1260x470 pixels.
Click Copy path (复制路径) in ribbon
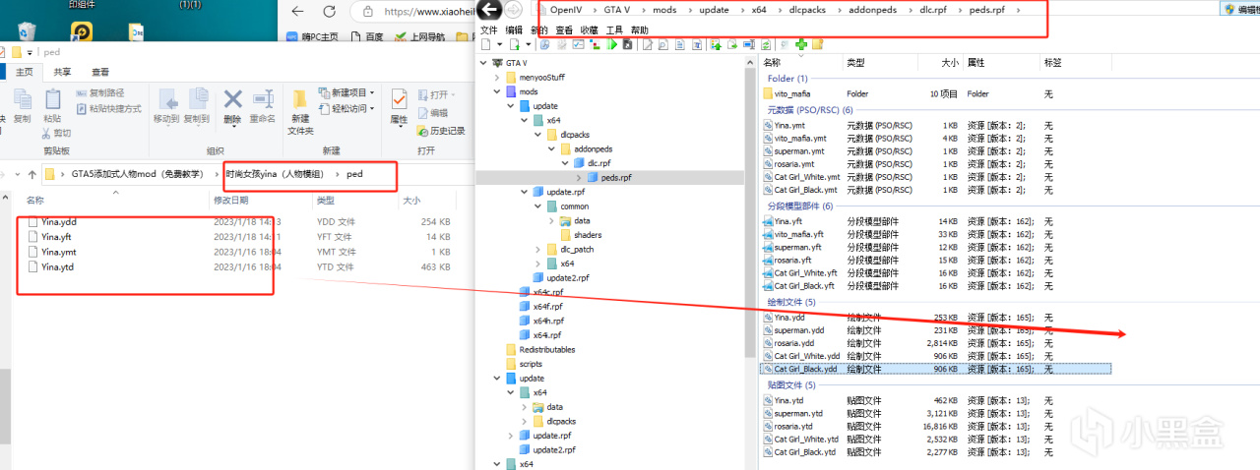(x=98, y=93)
